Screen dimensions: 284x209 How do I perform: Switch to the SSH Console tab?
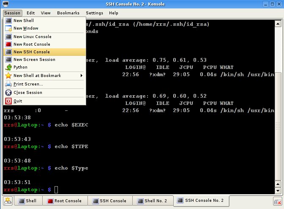tap(110, 201)
